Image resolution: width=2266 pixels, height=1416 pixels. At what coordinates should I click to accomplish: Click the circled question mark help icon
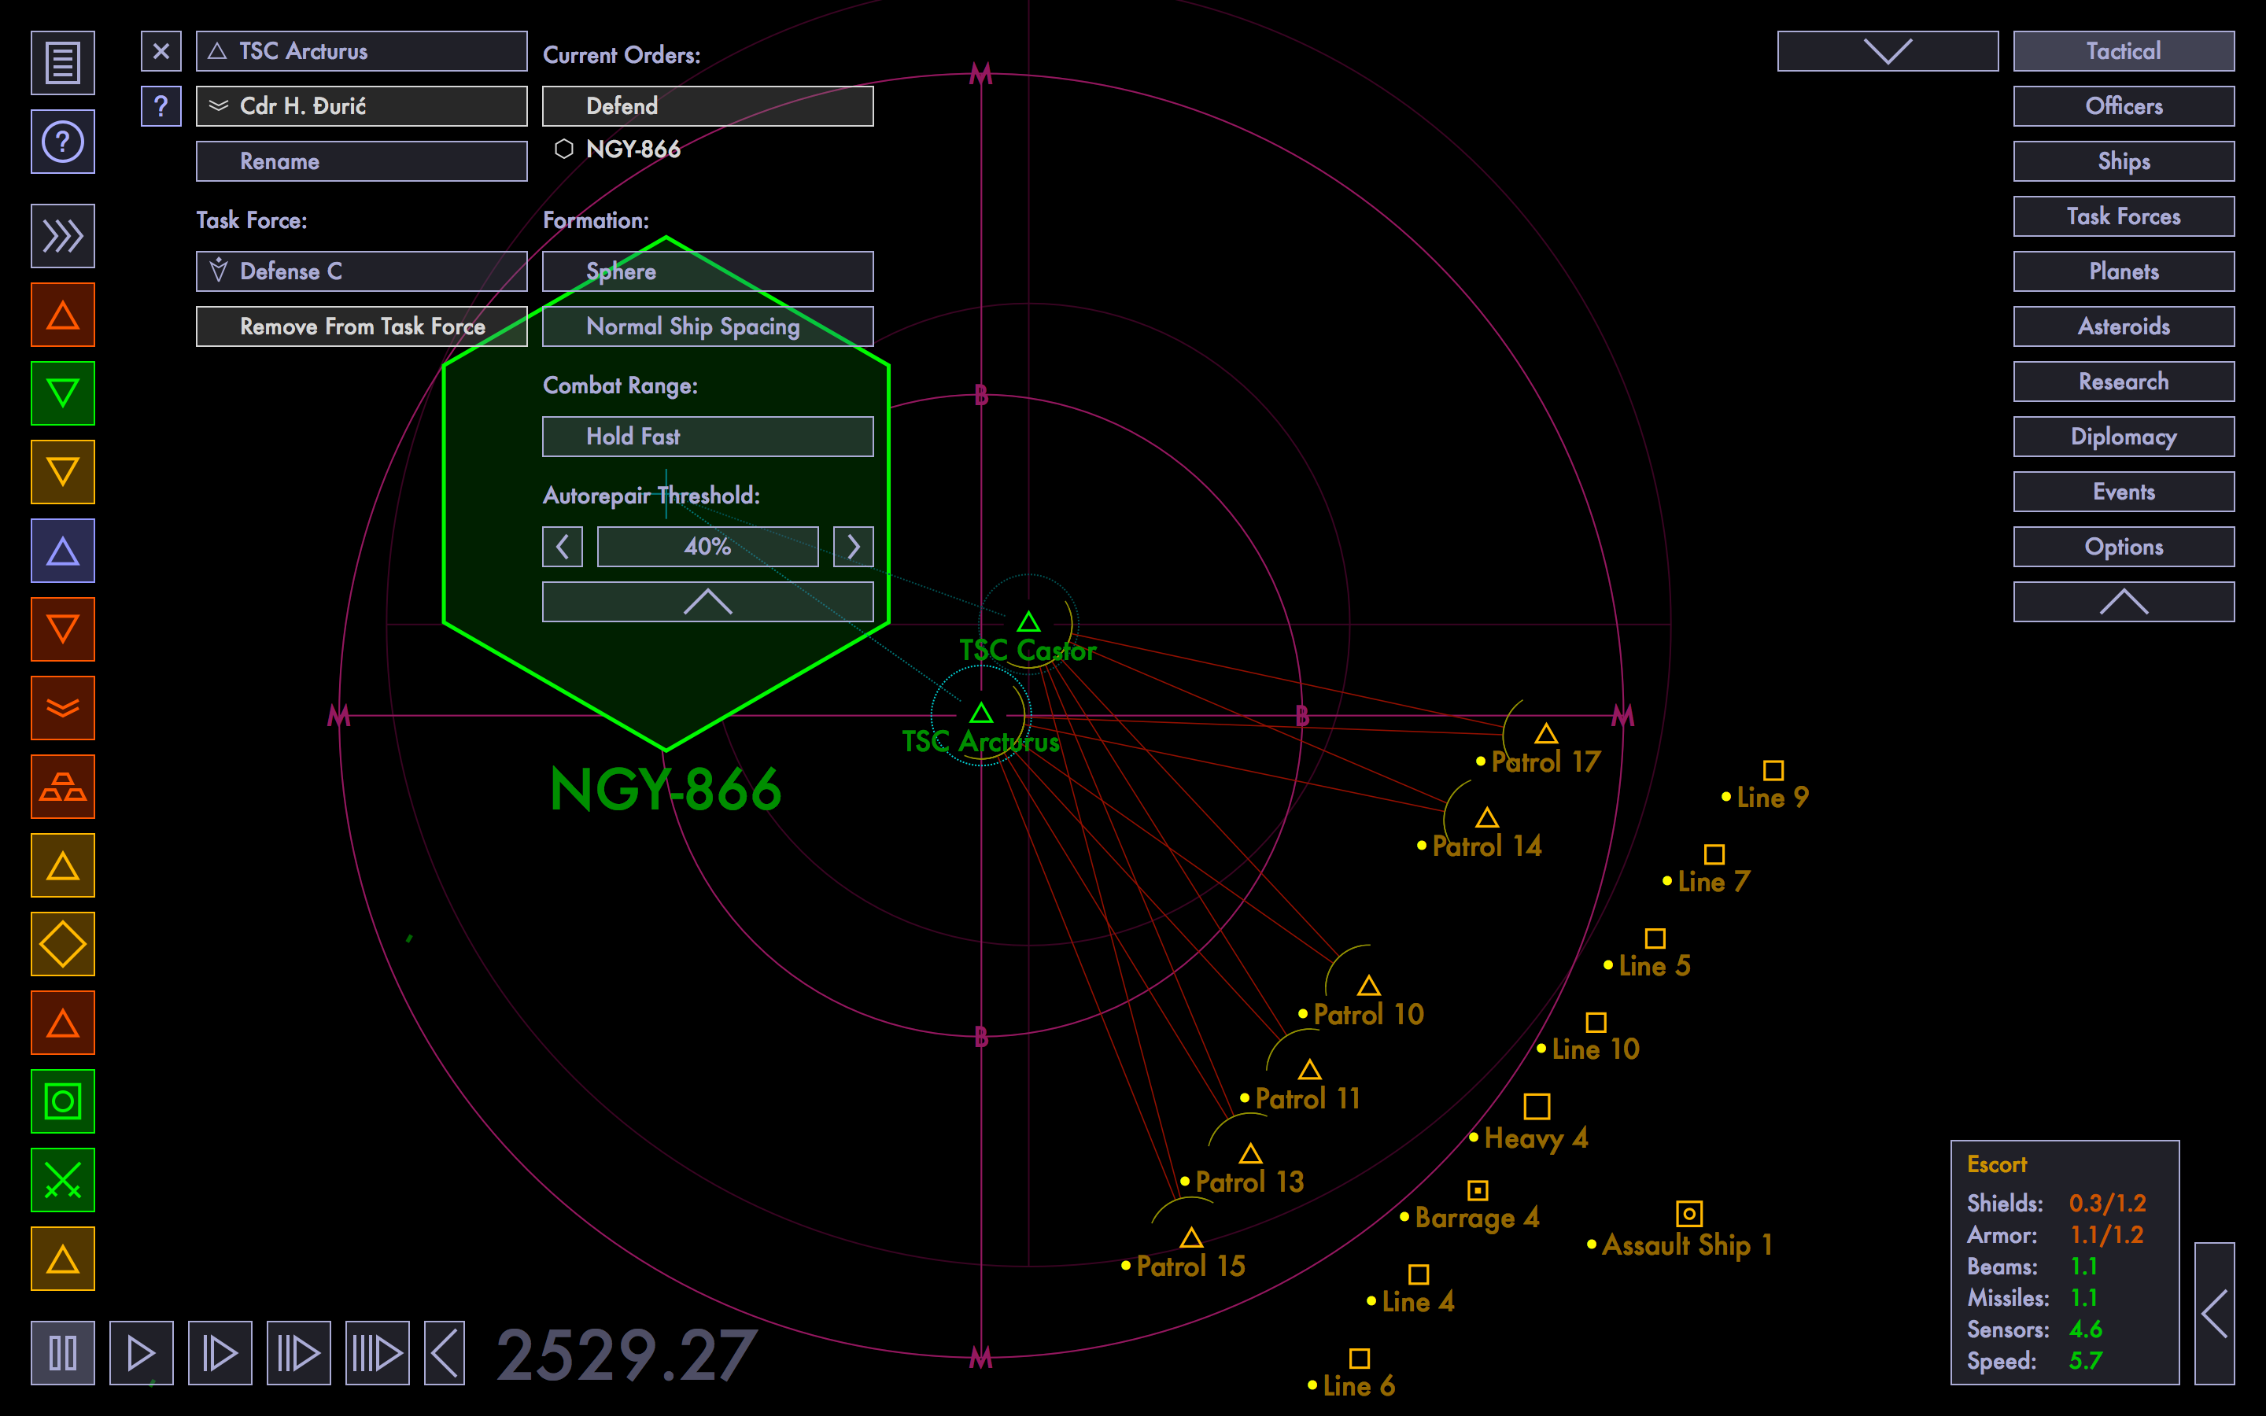[x=63, y=142]
